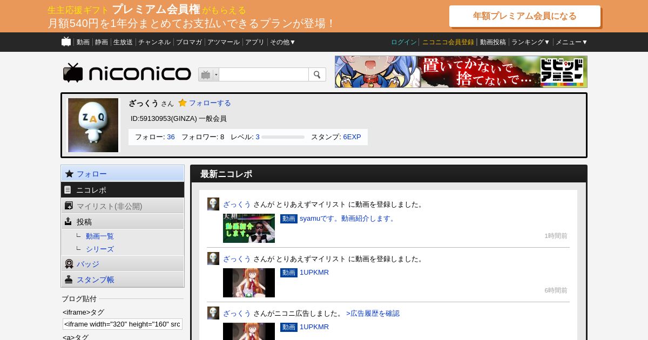Open the 動画 menu item
The image size is (648, 340).
coord(83,42)
